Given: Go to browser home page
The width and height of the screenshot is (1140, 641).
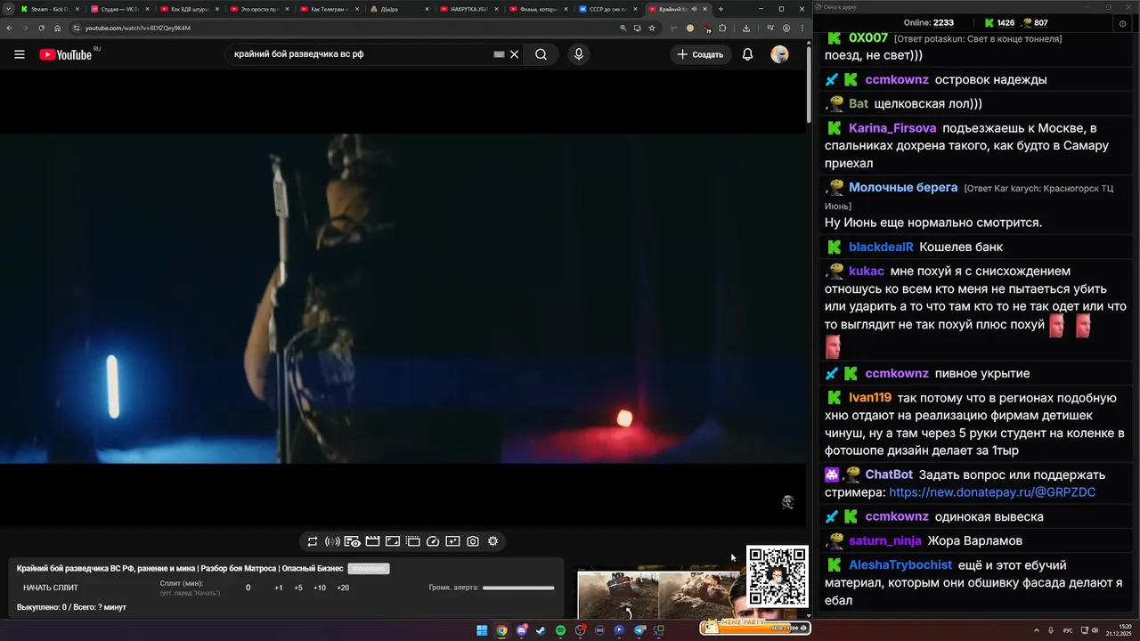Looking at the screenshot, I should coord(58,28).
